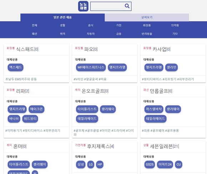Click the 까스텔바작 alternative chip
The width and height of the screenshot is (207, 174).
pos(154,109)
